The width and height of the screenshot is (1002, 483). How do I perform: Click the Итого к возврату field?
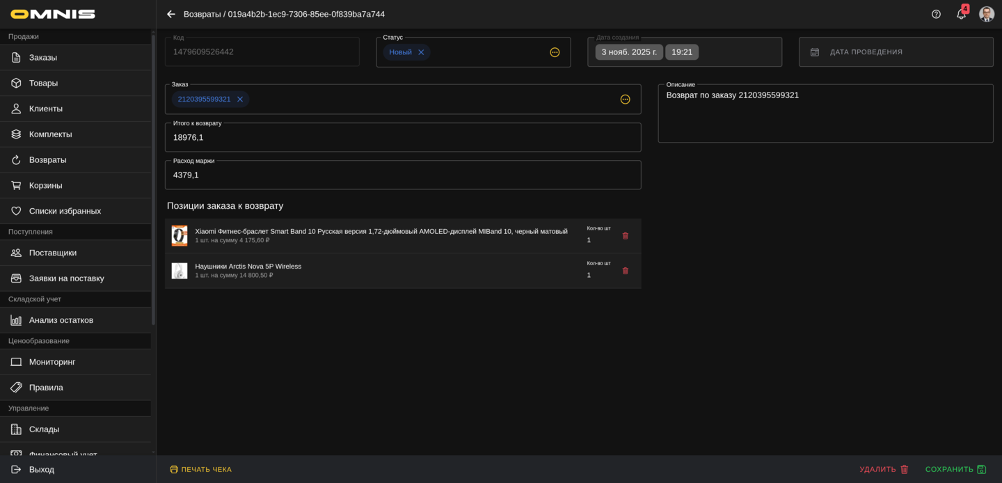coord(402,138)
